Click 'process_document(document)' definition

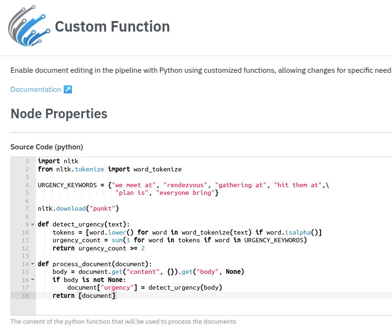100,264
